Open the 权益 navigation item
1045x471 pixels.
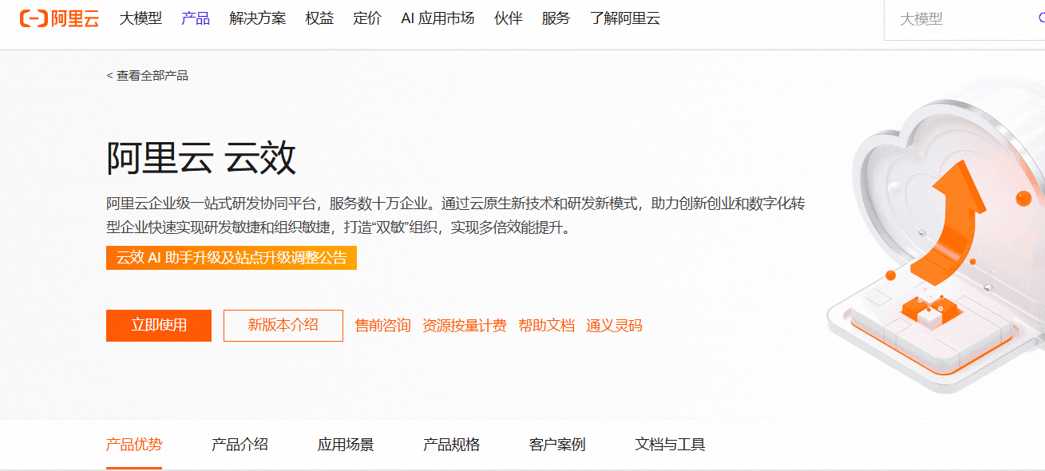point(319,18)
